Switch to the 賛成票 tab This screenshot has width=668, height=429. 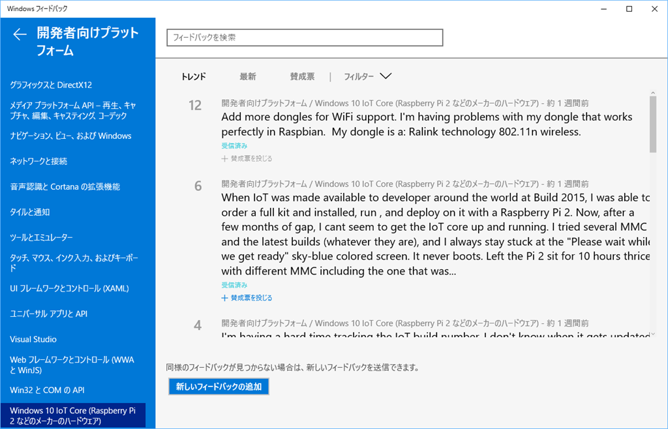(302, 77)
